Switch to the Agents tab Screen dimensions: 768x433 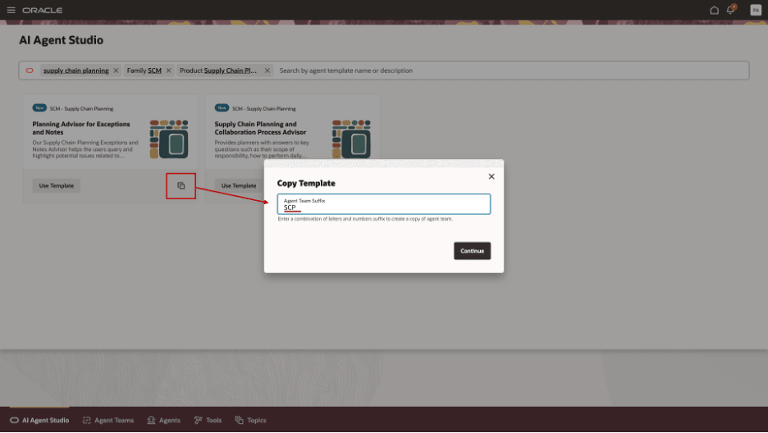point(163,420)
